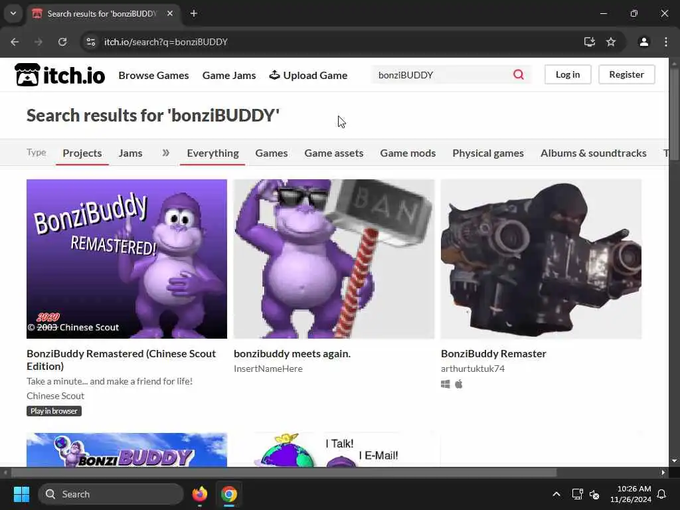
Task: Click the Upload Game link
Action: point(308,75)
